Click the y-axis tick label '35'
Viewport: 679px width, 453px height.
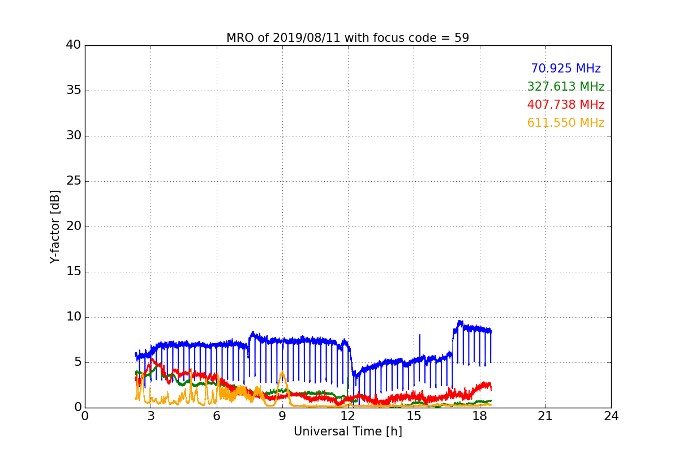(x=74, y=91)
